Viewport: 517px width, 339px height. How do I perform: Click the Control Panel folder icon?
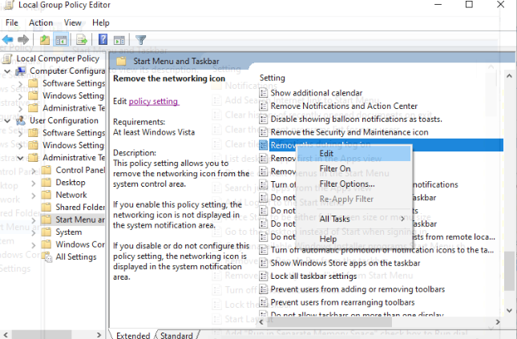pyautogui.click(x=46, y=170)
